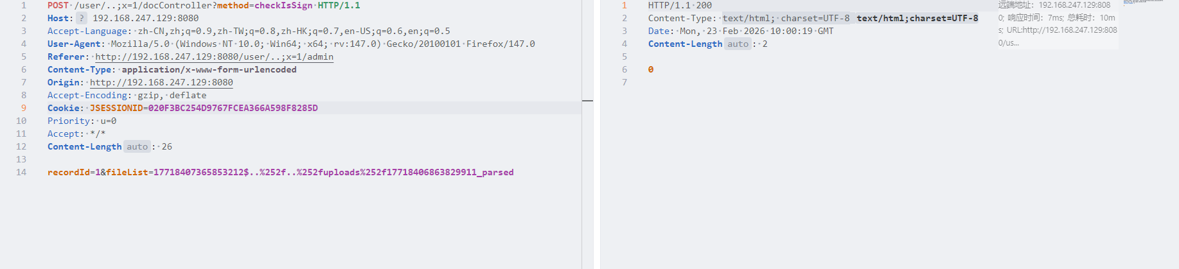Click the response minimap thumbnail
Viewport: 1179px width, 269px height.
tap(1143, 3)
